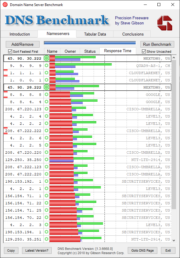Click QUAD9-AS-1, CH owner label
The image size is (180, 258).
[x=153, y=66]
